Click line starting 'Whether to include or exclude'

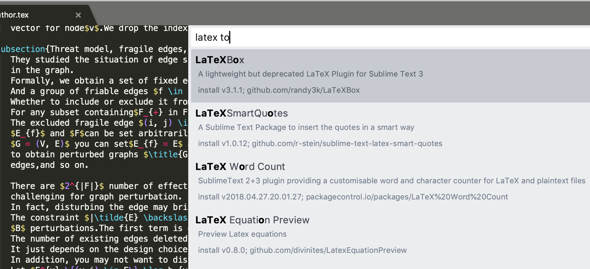[x=99, y=102]
